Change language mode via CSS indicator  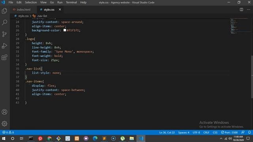pyautogui.click(x=215, y=133)
